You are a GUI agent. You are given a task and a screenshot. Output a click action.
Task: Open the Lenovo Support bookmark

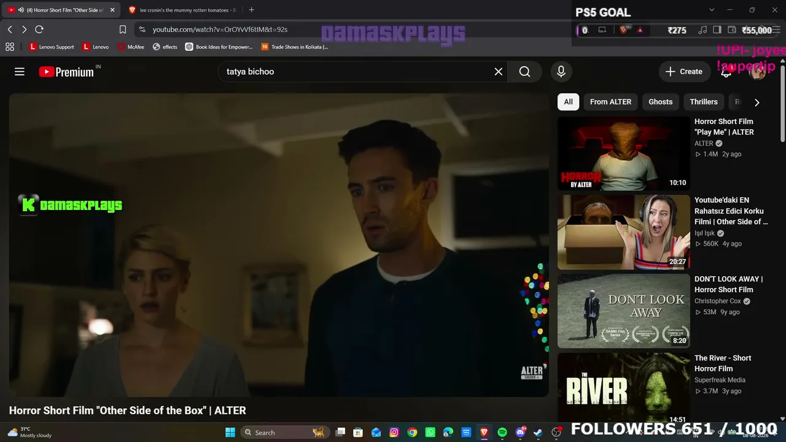point(52,47)
